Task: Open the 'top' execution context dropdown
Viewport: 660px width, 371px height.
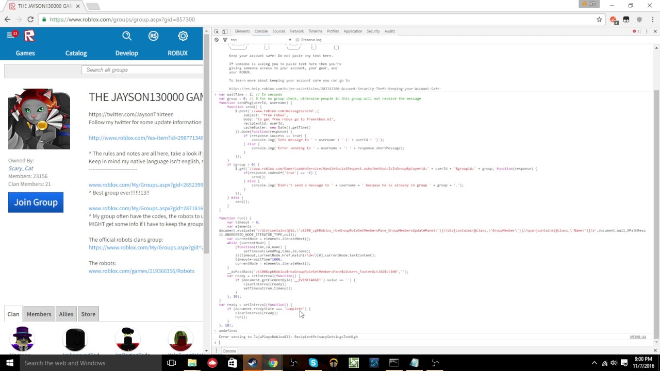Action: [261, 40]
